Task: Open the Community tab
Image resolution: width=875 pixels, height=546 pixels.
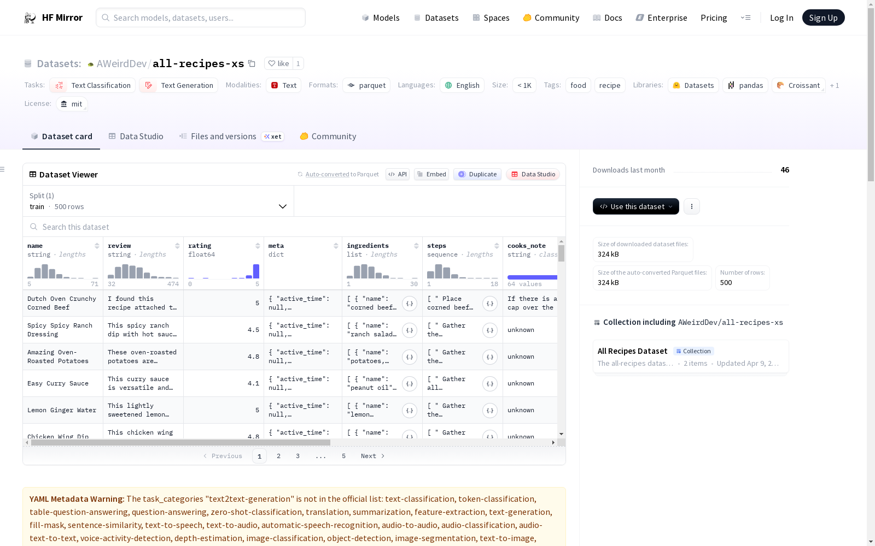Action: coord(328,136)
